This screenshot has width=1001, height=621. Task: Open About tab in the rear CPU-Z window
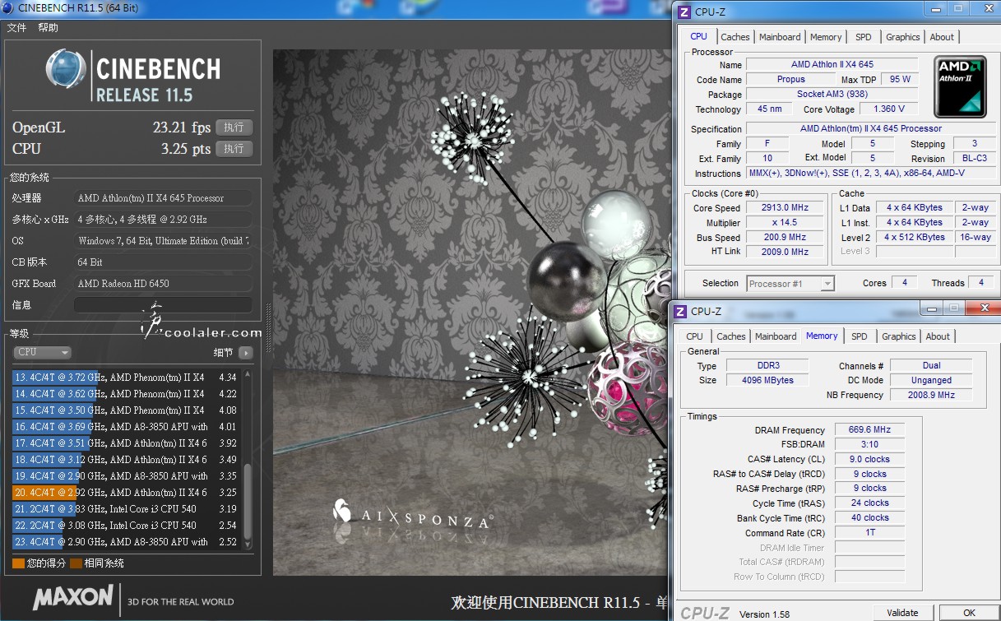(x=942, y=37)
